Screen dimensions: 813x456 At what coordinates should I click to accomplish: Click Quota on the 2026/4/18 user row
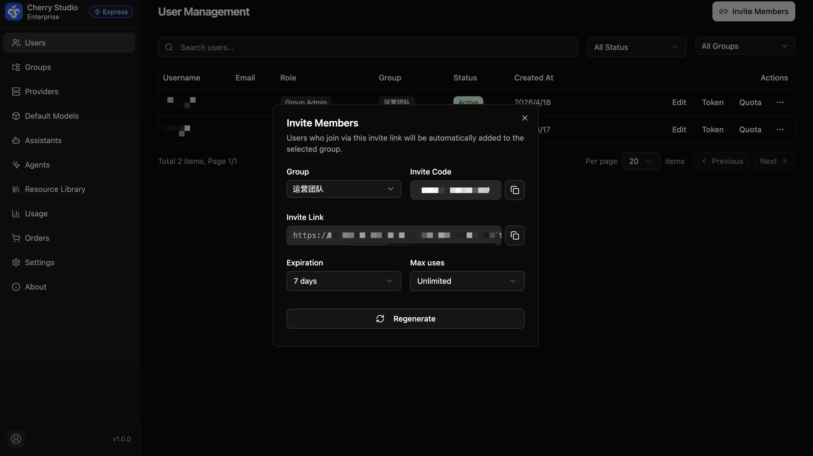click(x=750, y=102)
